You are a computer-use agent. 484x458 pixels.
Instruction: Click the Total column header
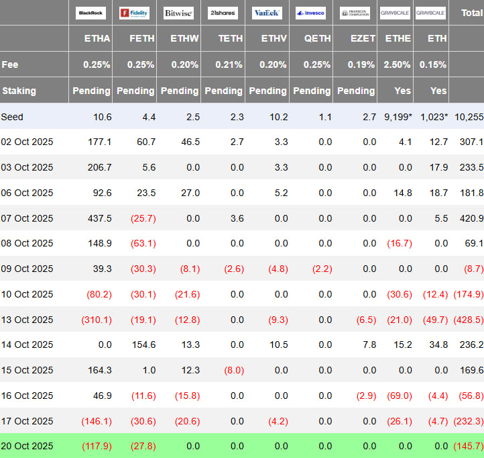pyautogui.click(x=471, y=13)
